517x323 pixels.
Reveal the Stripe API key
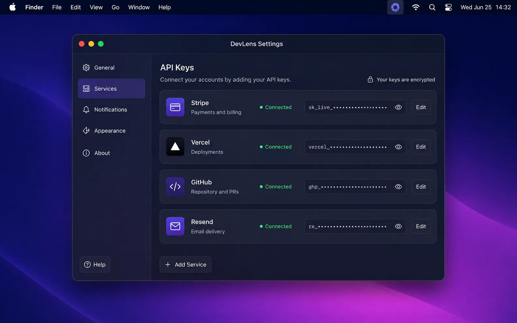click(398, 107)
